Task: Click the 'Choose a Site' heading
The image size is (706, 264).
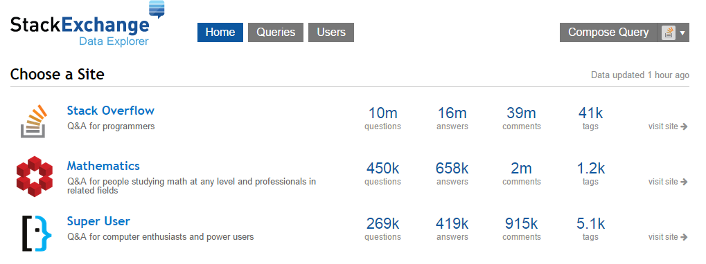Action: pos(58,74)
